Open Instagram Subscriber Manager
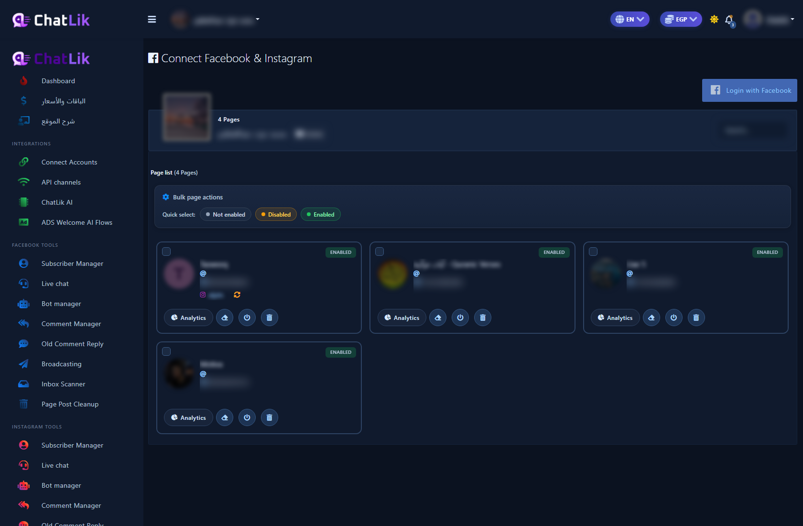Screen dimensions: 803x526 tap(72, 445)
